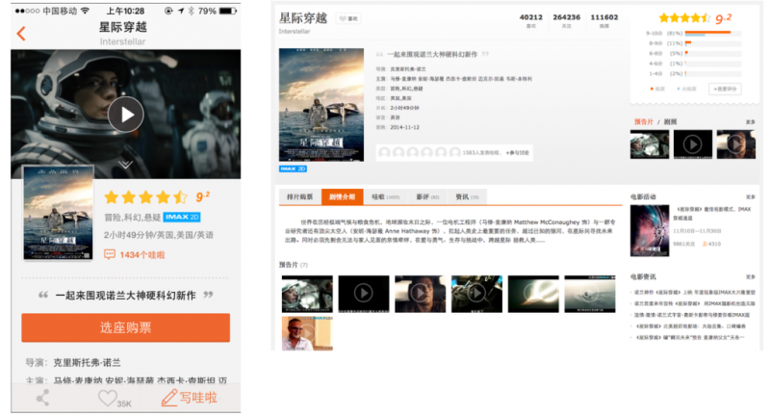The height and width of the screenshot is (416, 770).
Task: Tap the comment bubble icon beside 1434个哇啦
Action: click(110, 254)
